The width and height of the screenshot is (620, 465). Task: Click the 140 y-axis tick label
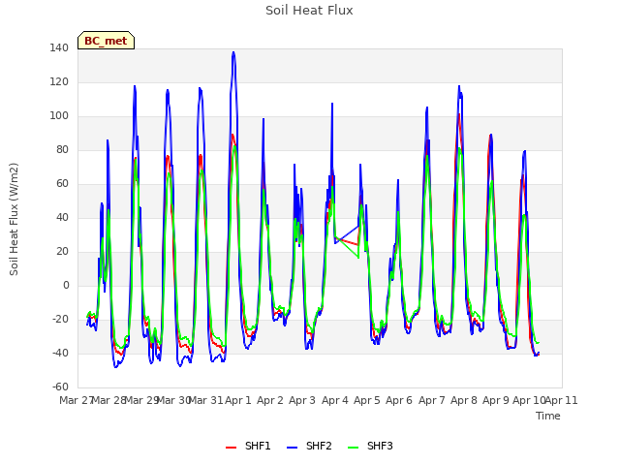59,48
